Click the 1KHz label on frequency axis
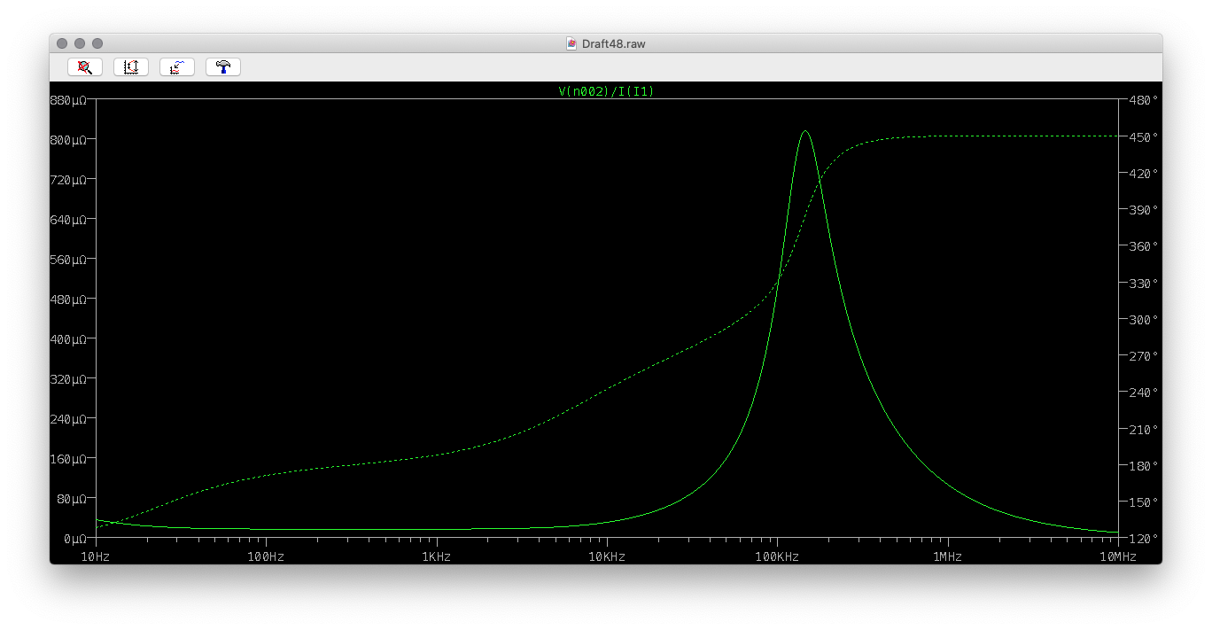Screen dimensions: 1212x630 click(436, 556)
